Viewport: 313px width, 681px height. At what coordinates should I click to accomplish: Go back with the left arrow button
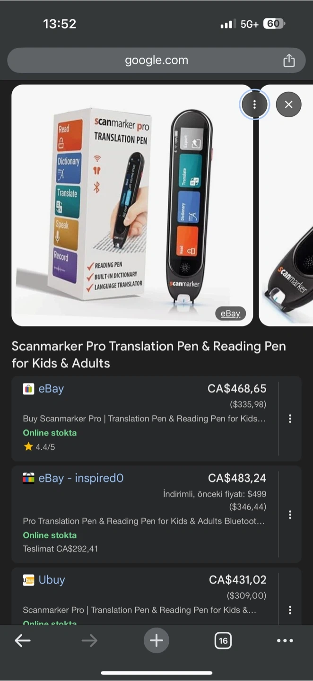click(22, 641)
